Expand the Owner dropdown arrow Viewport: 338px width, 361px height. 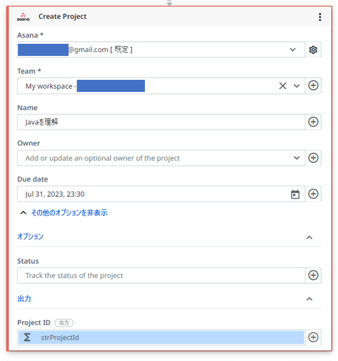point(297,158)
